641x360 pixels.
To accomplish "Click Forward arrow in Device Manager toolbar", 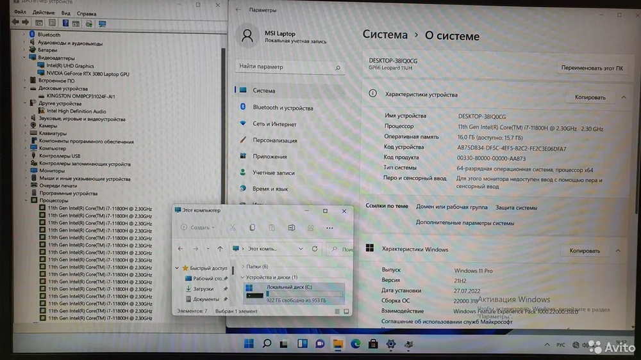I will pos(26,22).
